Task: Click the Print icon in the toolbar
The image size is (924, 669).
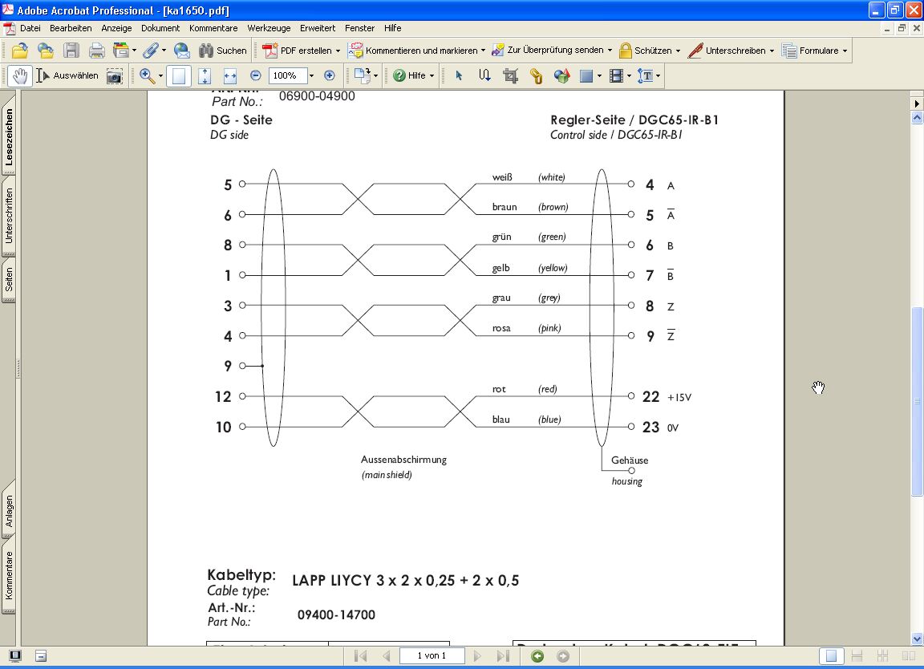Action: [96, 51]
